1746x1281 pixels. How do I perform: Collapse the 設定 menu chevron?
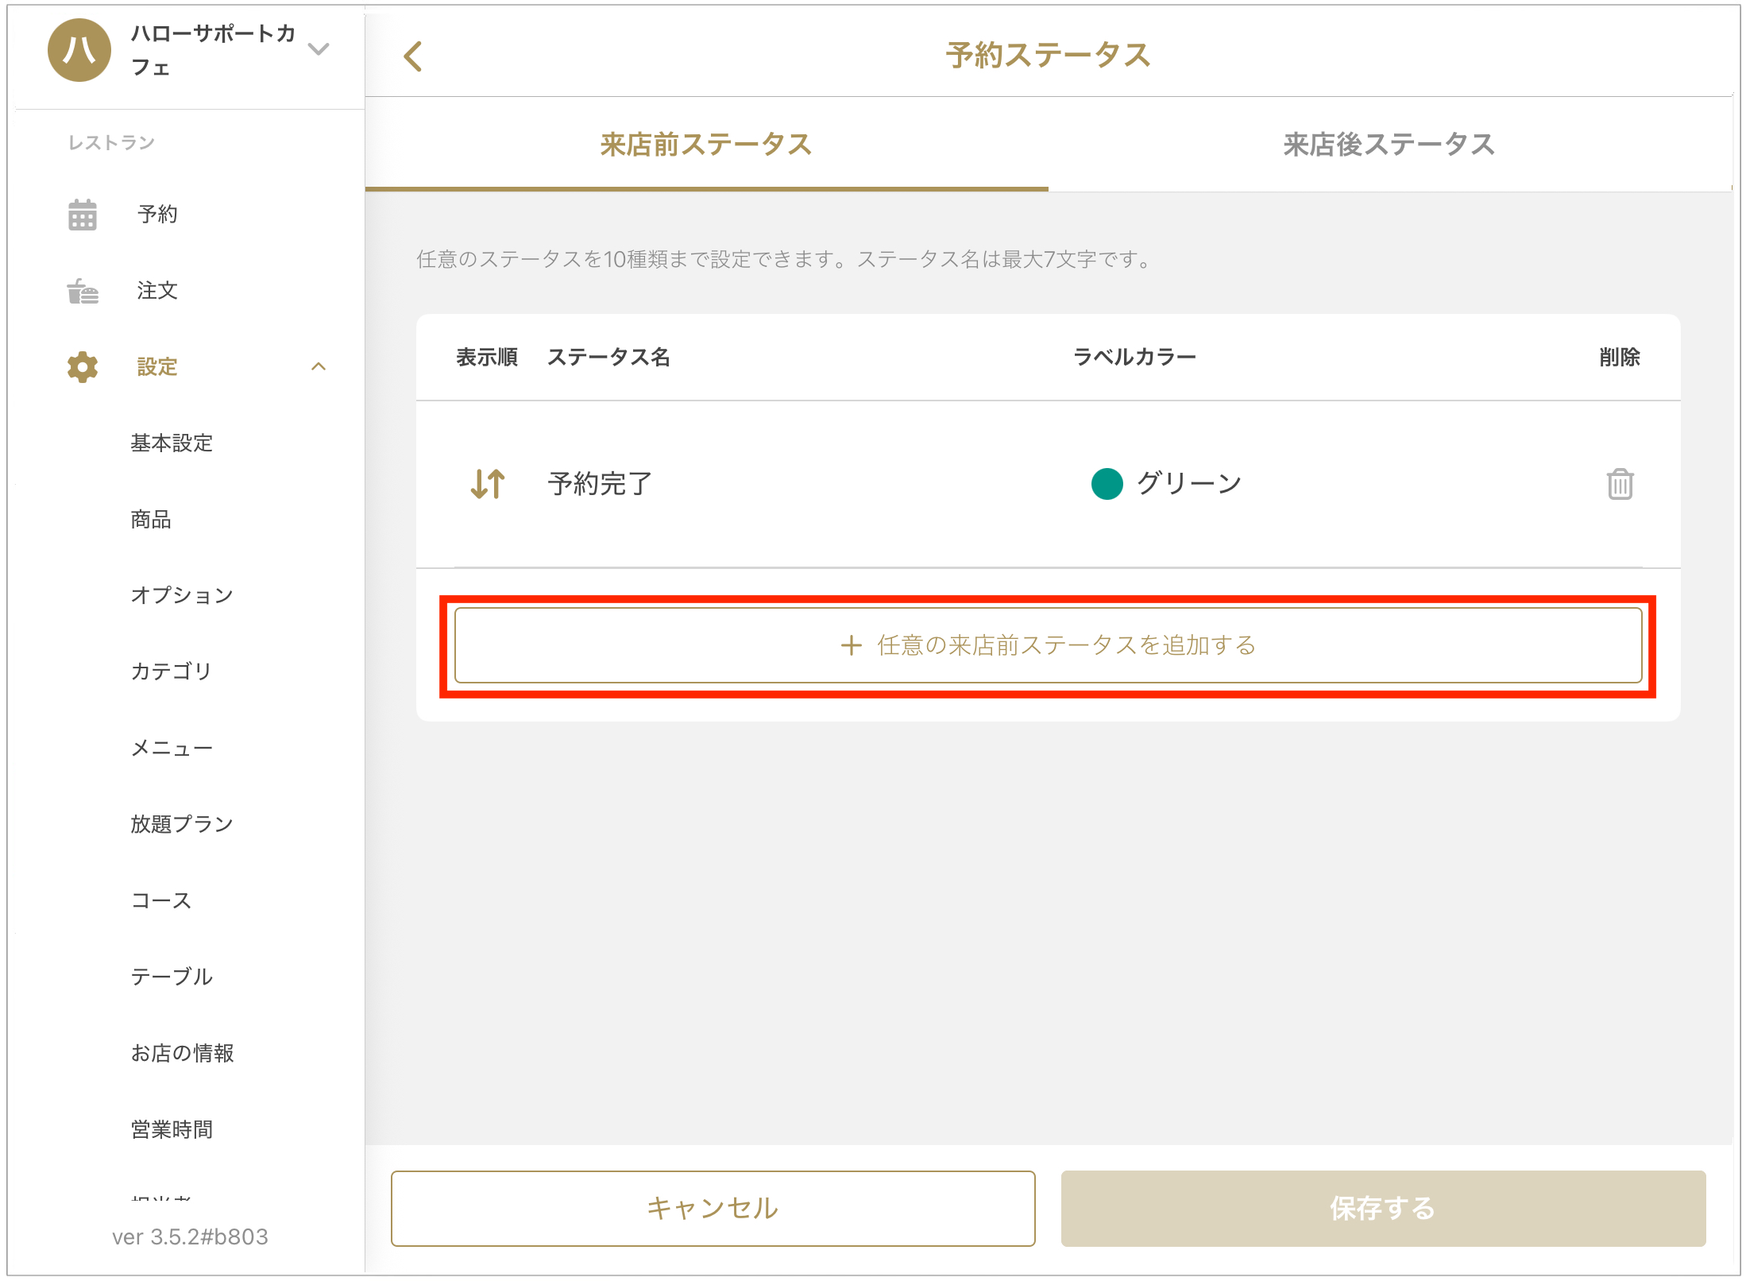pyautogui.click(x=319, y=367)
